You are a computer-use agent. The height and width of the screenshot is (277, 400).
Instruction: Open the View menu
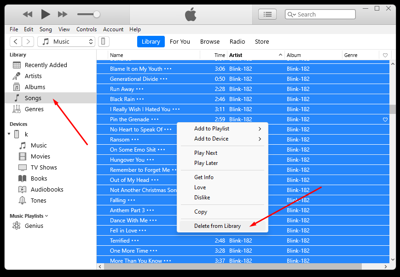point(64,29)
